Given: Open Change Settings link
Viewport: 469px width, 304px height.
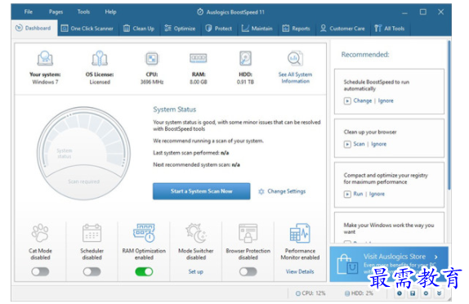Looking at the screenshot, I should point(282,191).
